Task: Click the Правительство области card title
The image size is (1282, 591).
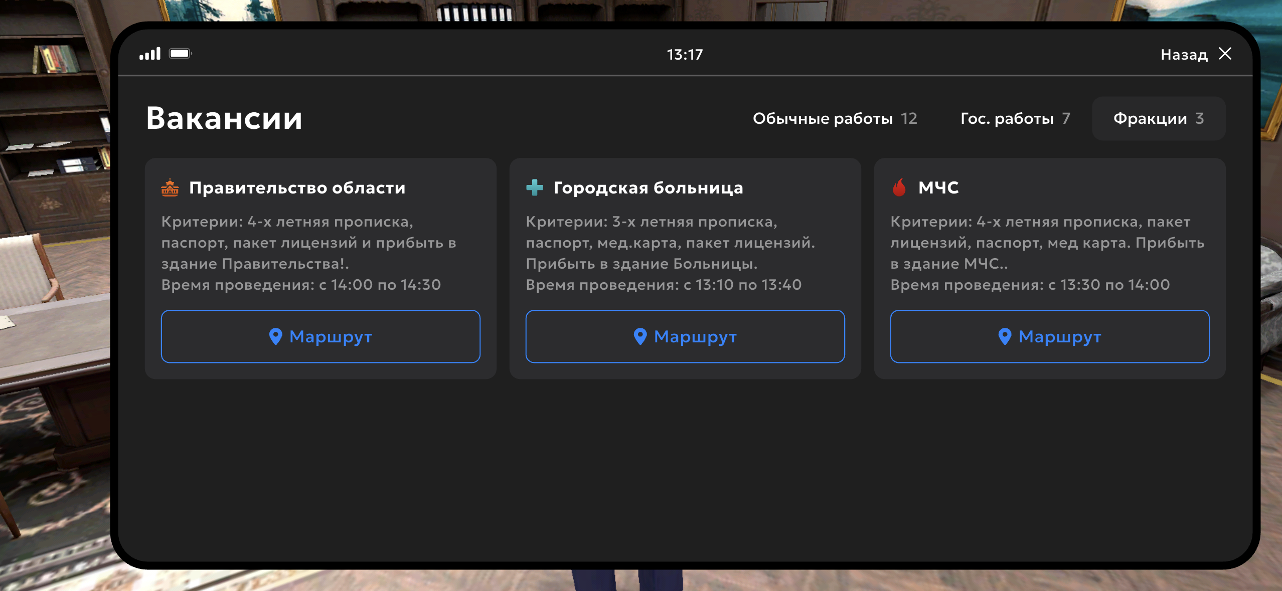Action: point(297,188)
